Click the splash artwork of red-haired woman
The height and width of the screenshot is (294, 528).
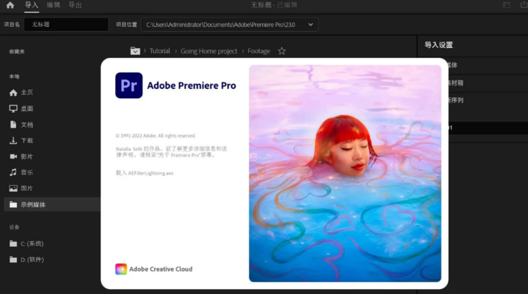tap(345, 173)
